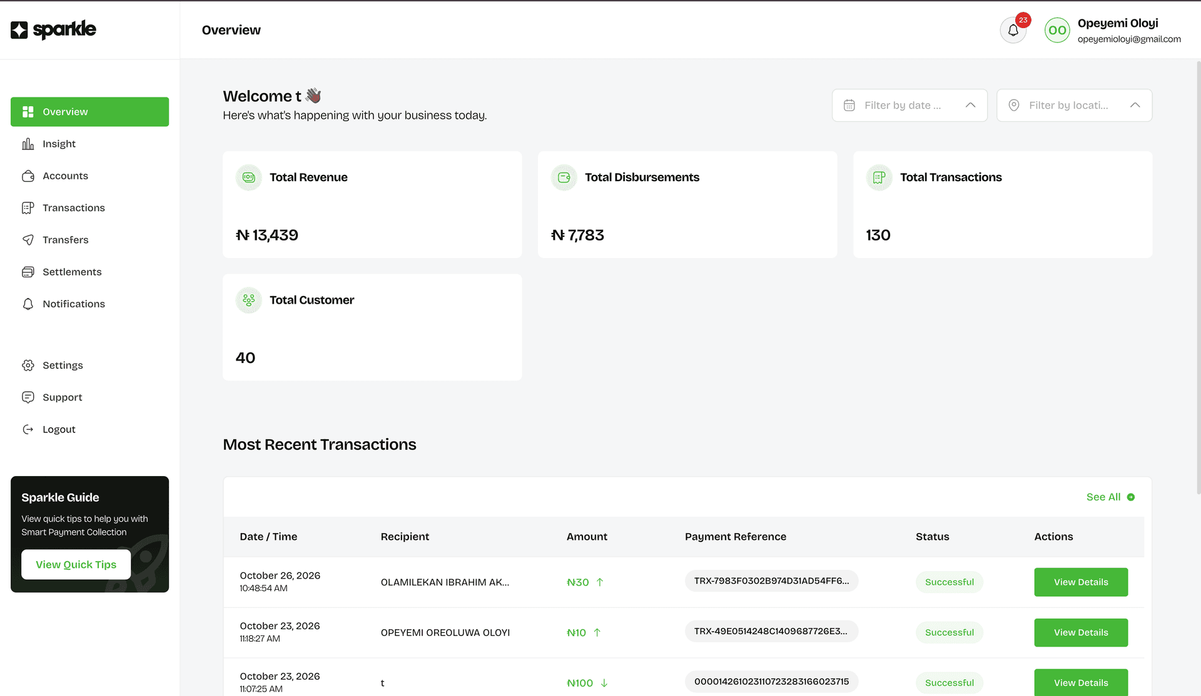Click the page vertical scrollbar
Viewport: 1201px width, 696px height.
pos(1198,278)
